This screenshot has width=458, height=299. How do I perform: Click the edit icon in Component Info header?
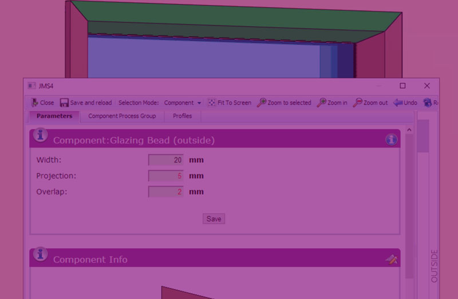click(391, 260)
